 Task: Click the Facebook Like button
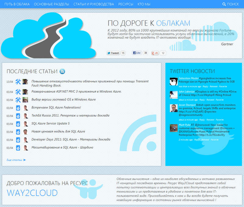[x=137, y=53]
